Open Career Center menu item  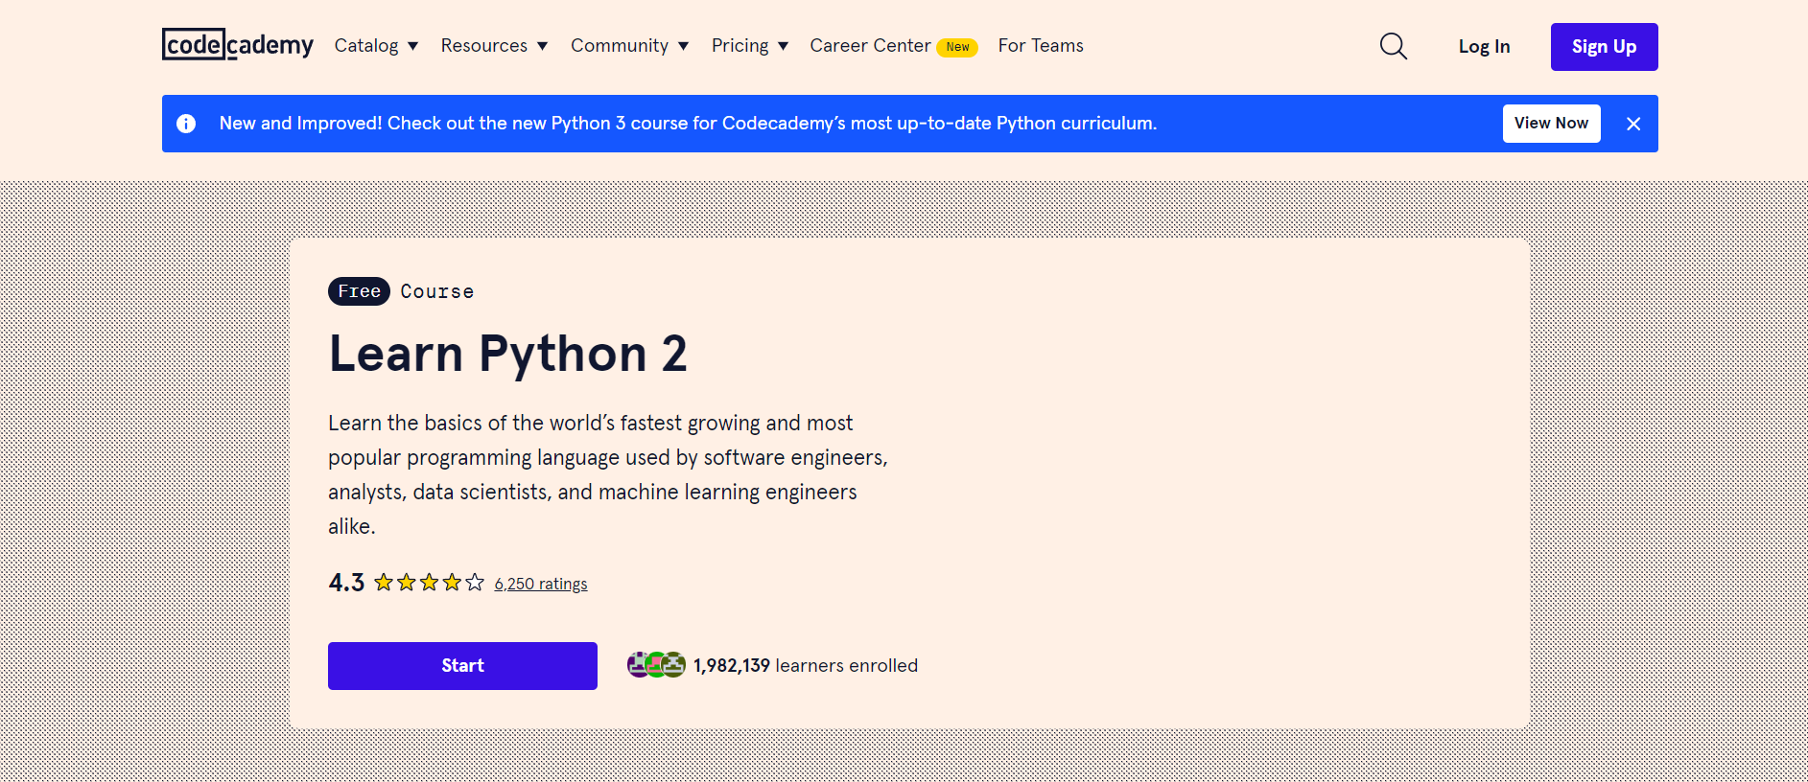click(x=870, y=46)
